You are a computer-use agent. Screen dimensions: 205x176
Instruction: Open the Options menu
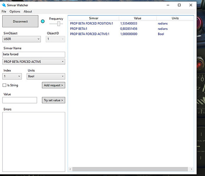pyautogui.click(x=15, y=12)
